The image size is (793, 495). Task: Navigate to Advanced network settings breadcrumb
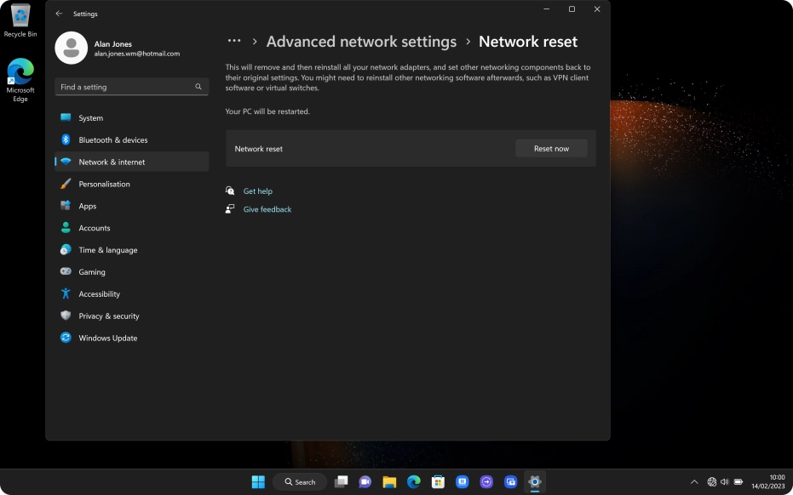tap(361, 42)
